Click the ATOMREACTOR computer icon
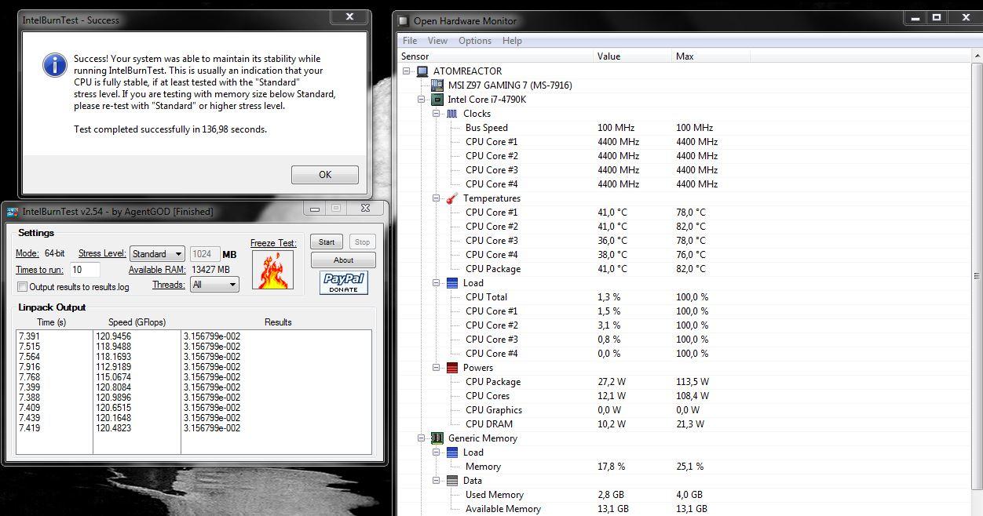 [422, 71]
